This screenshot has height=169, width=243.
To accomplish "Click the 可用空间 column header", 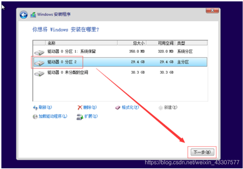I will (160, 43).
